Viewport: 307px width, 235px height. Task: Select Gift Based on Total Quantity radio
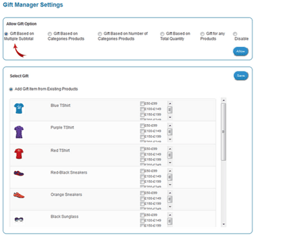click(162, 34)
